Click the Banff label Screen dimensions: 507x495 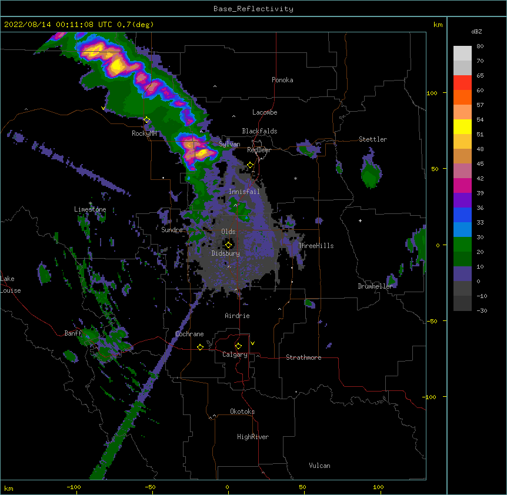tap(73, 333)
